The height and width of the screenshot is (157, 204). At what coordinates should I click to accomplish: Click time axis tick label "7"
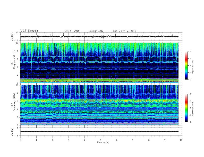click(x=133, y=140)
